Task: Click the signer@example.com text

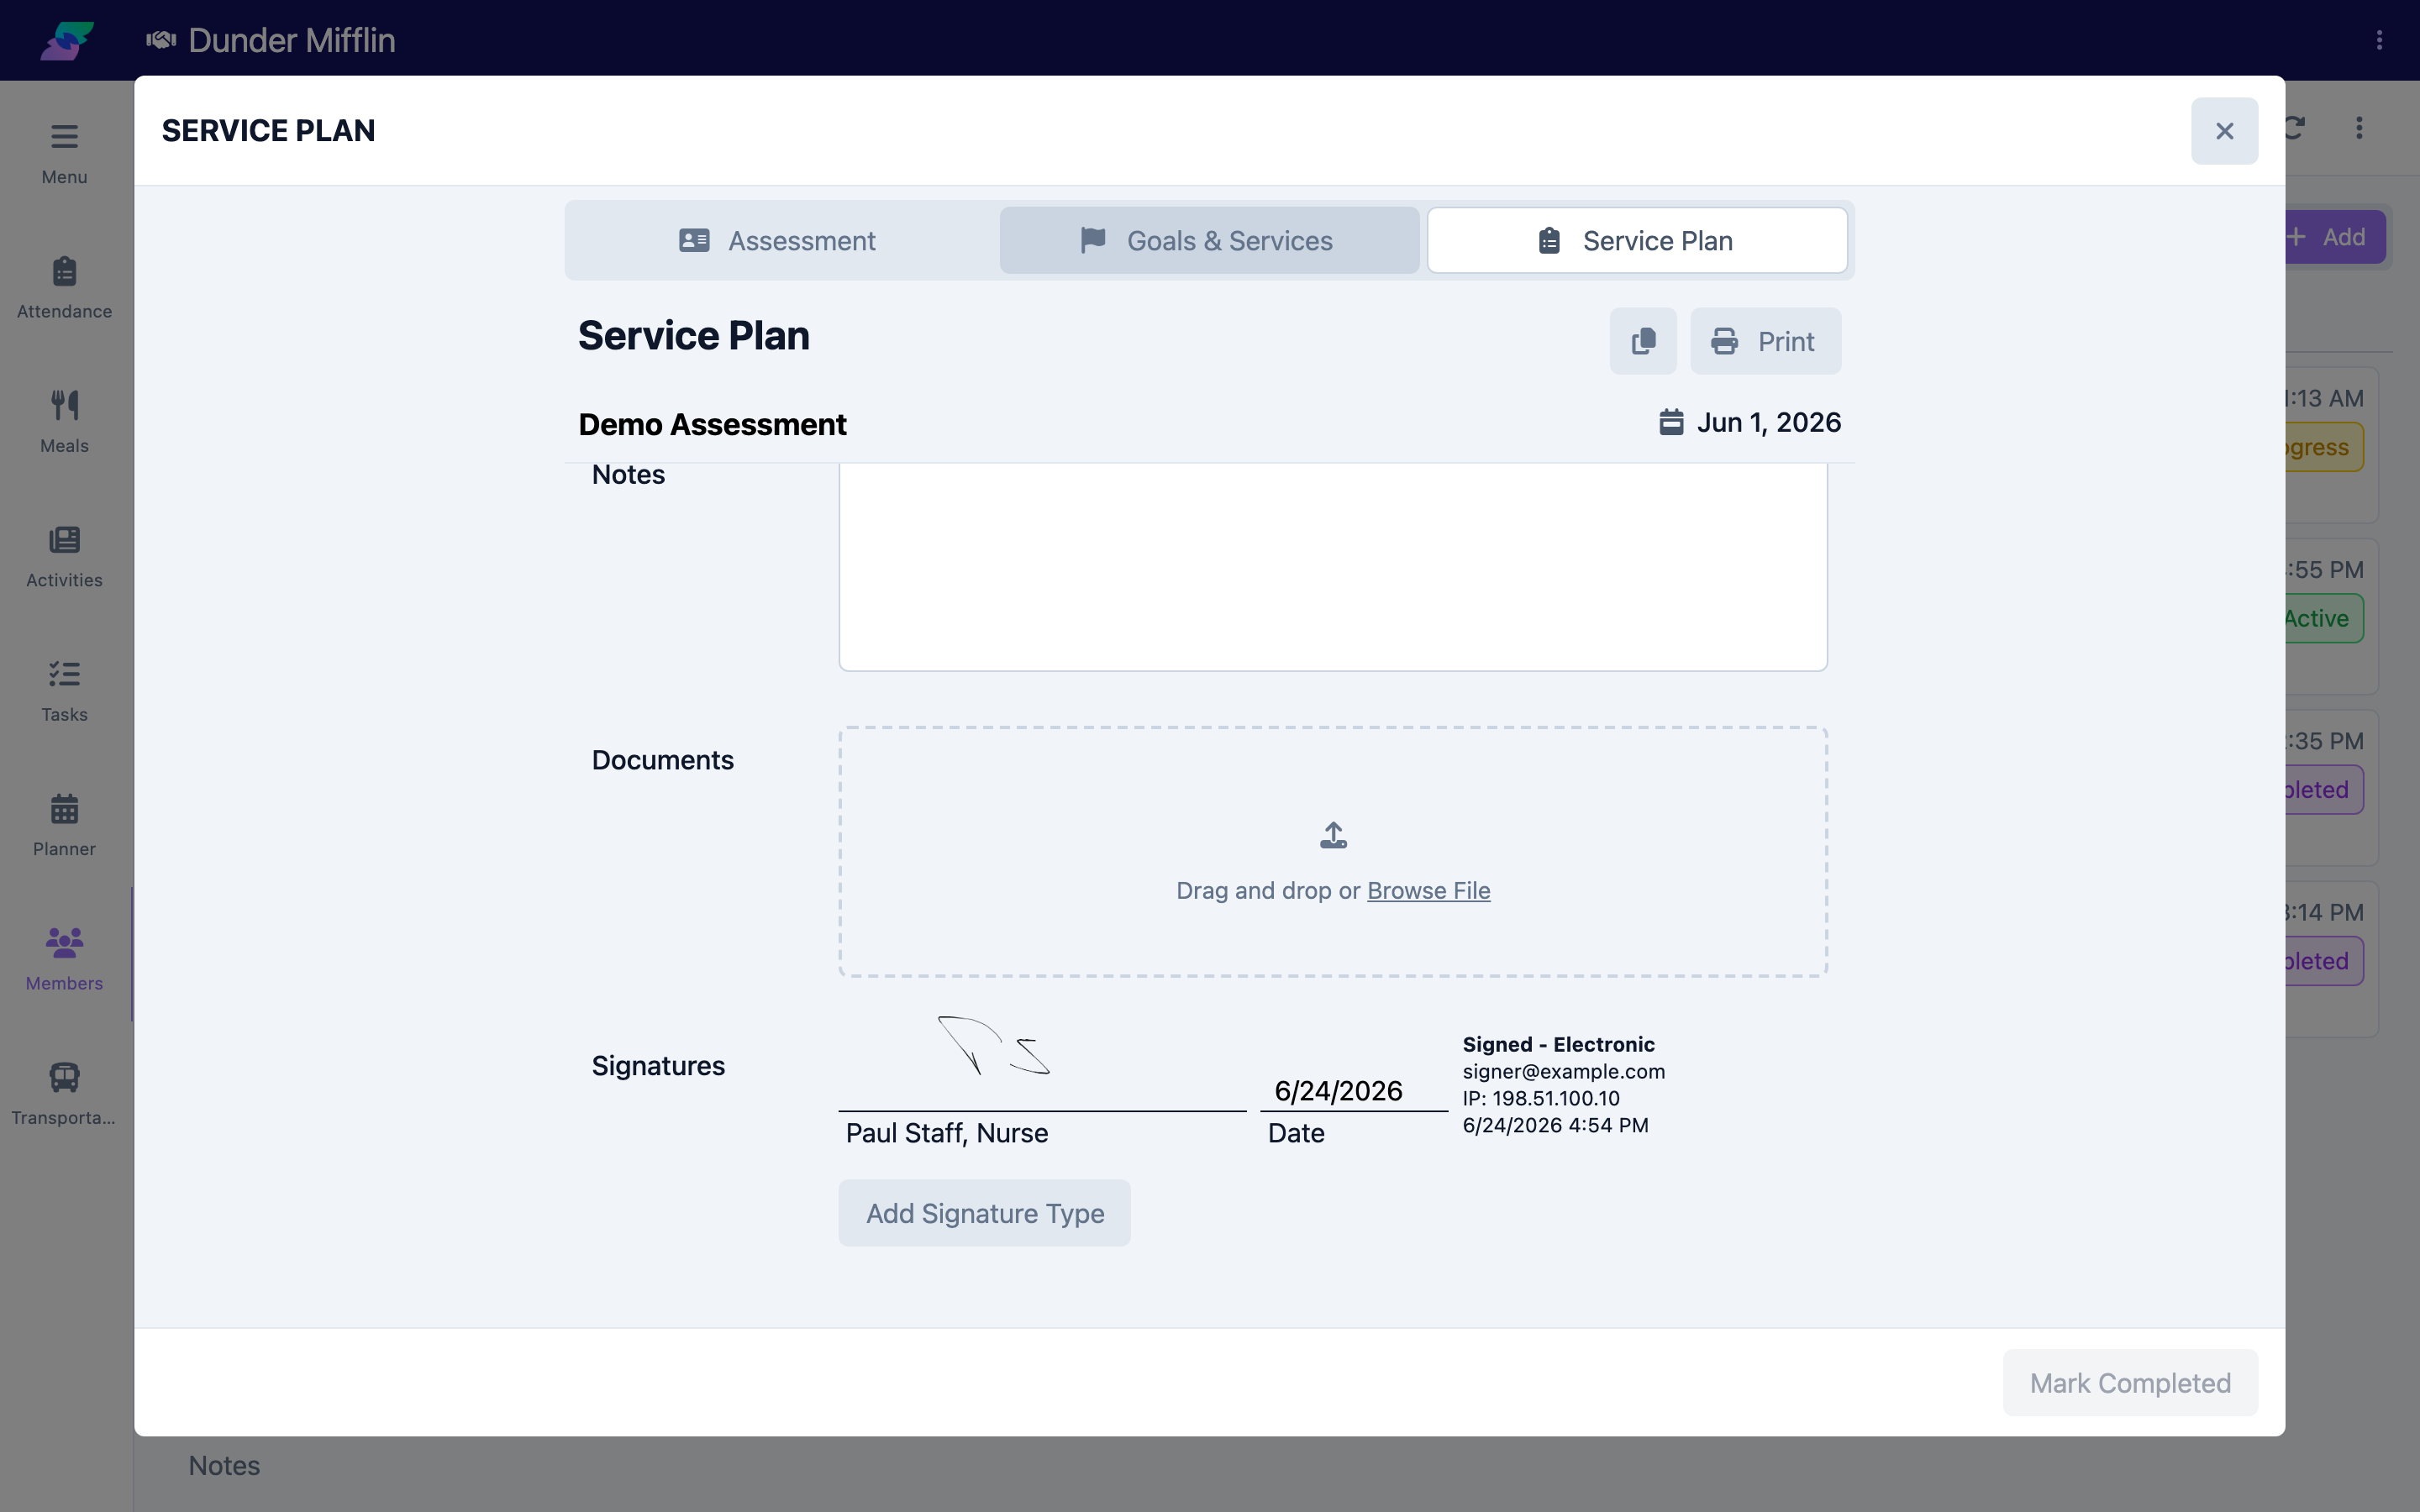Action: pos(1563,1071)
